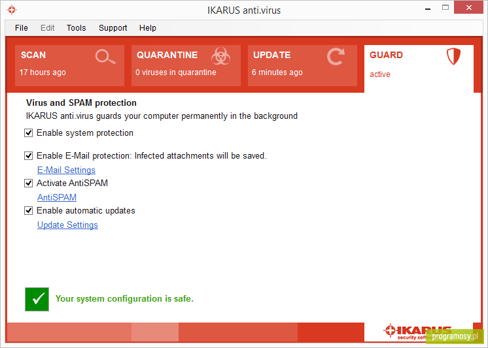Screen dimensions: 488x348
Task: Click the magnifying glass scan icon
Action: (x=105, y=57)
